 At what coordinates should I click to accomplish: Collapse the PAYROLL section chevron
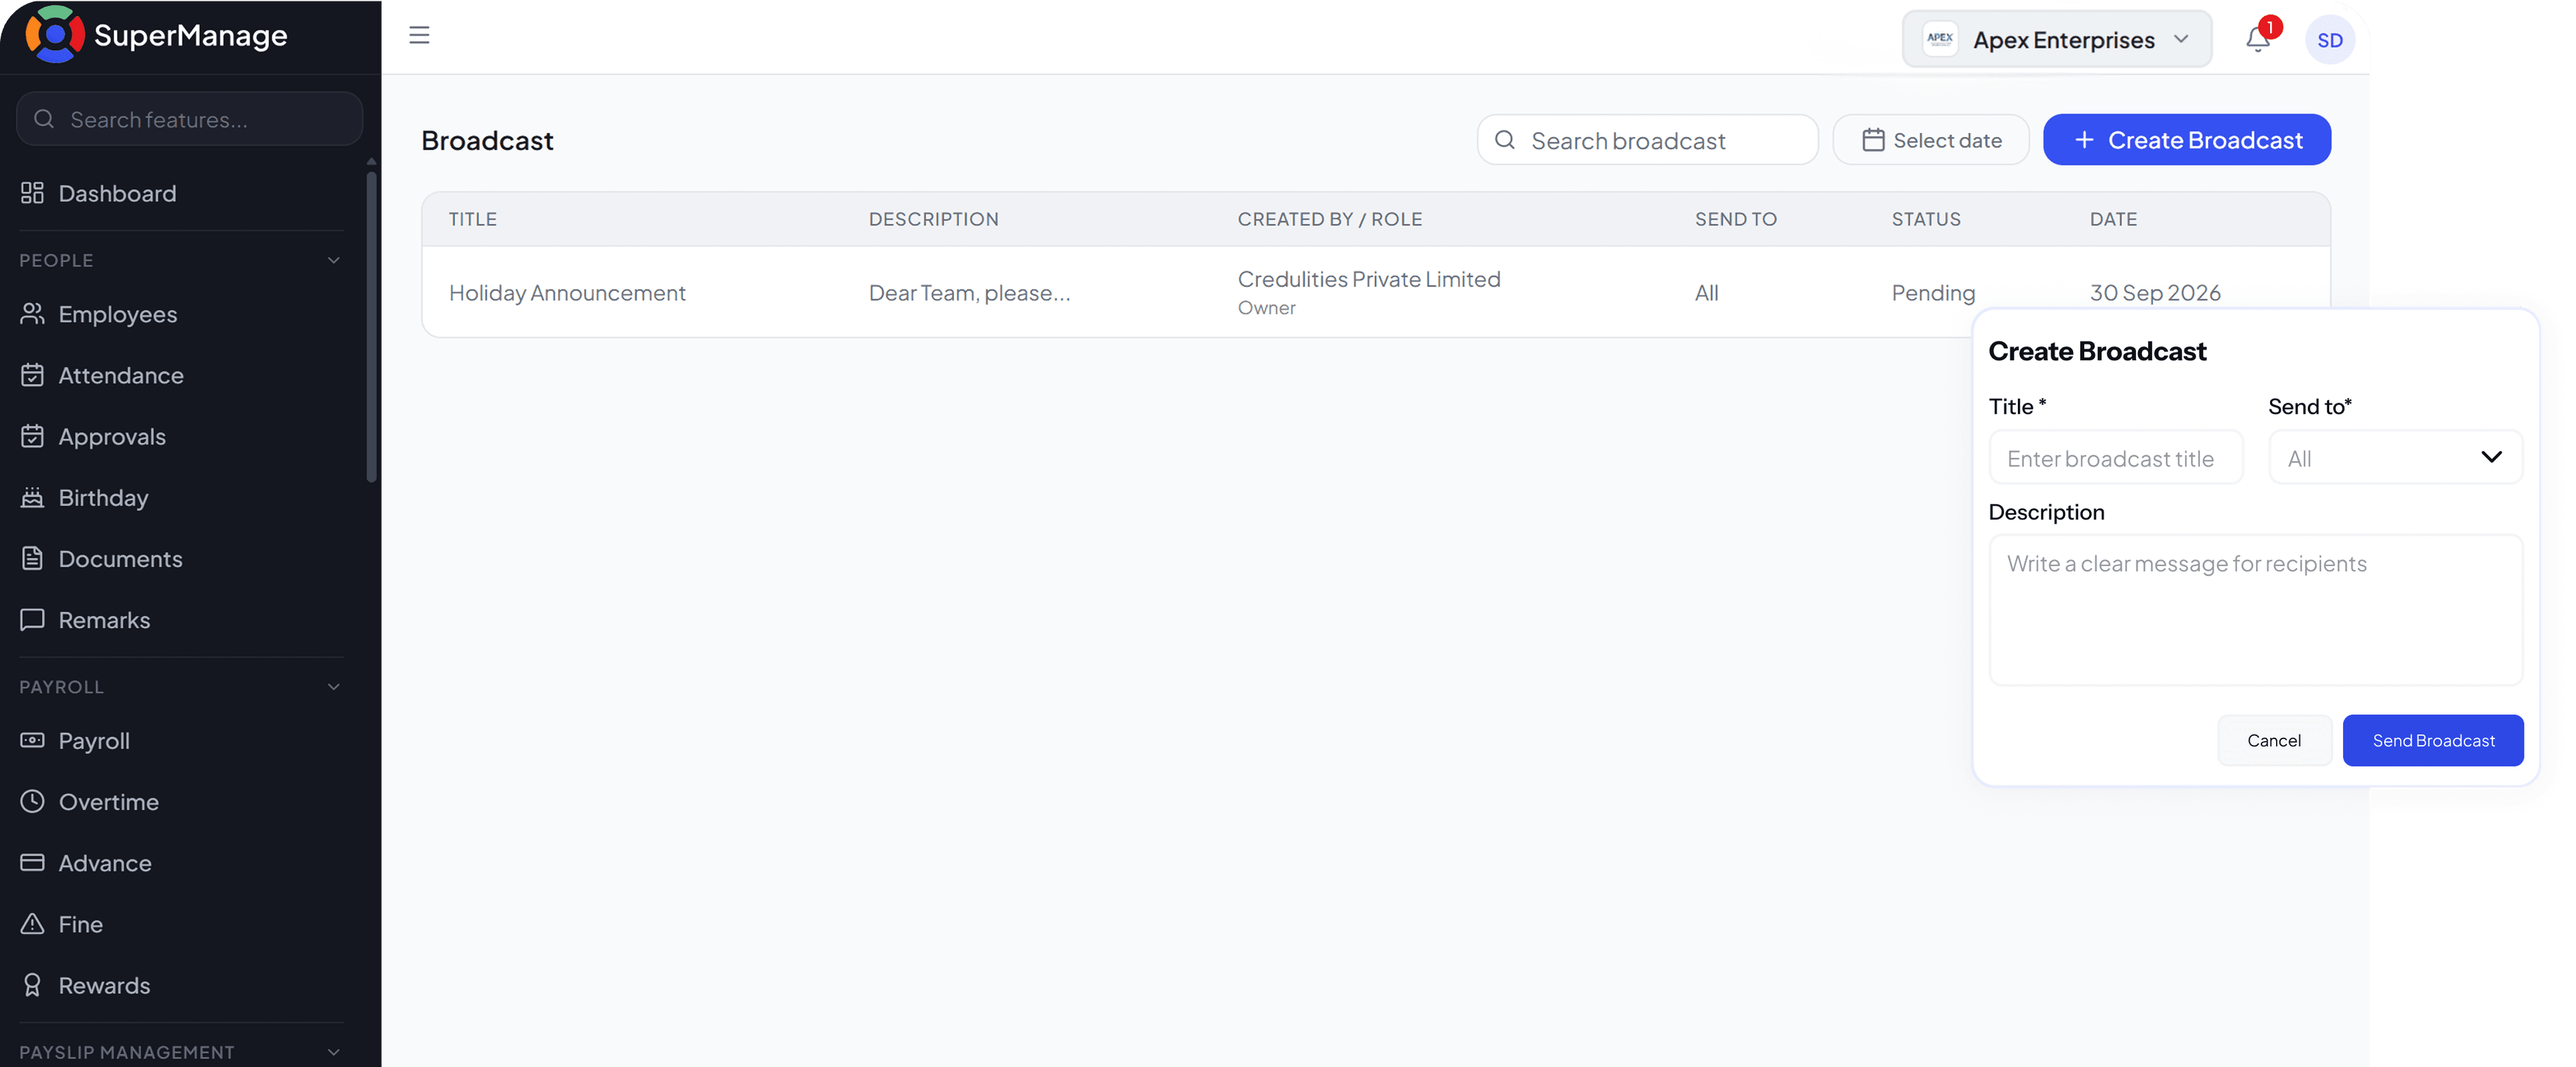pos(334,687)
